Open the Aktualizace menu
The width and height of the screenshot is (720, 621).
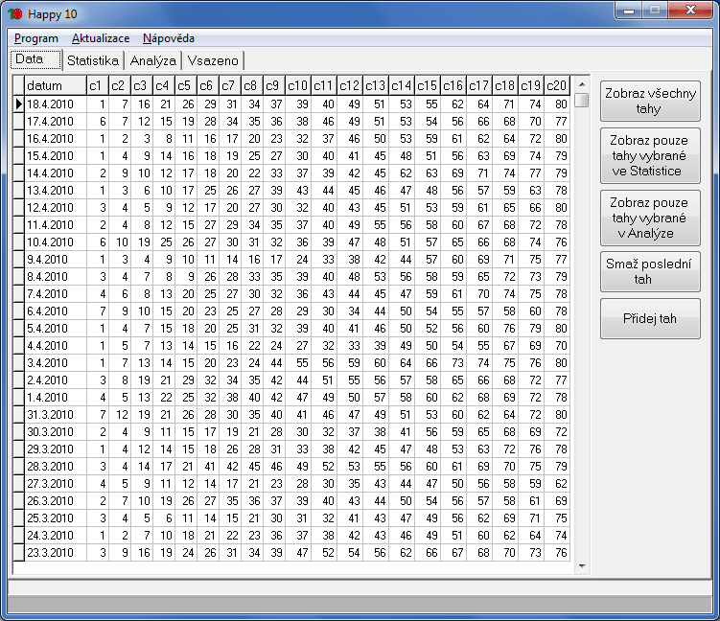pos(101,38)
